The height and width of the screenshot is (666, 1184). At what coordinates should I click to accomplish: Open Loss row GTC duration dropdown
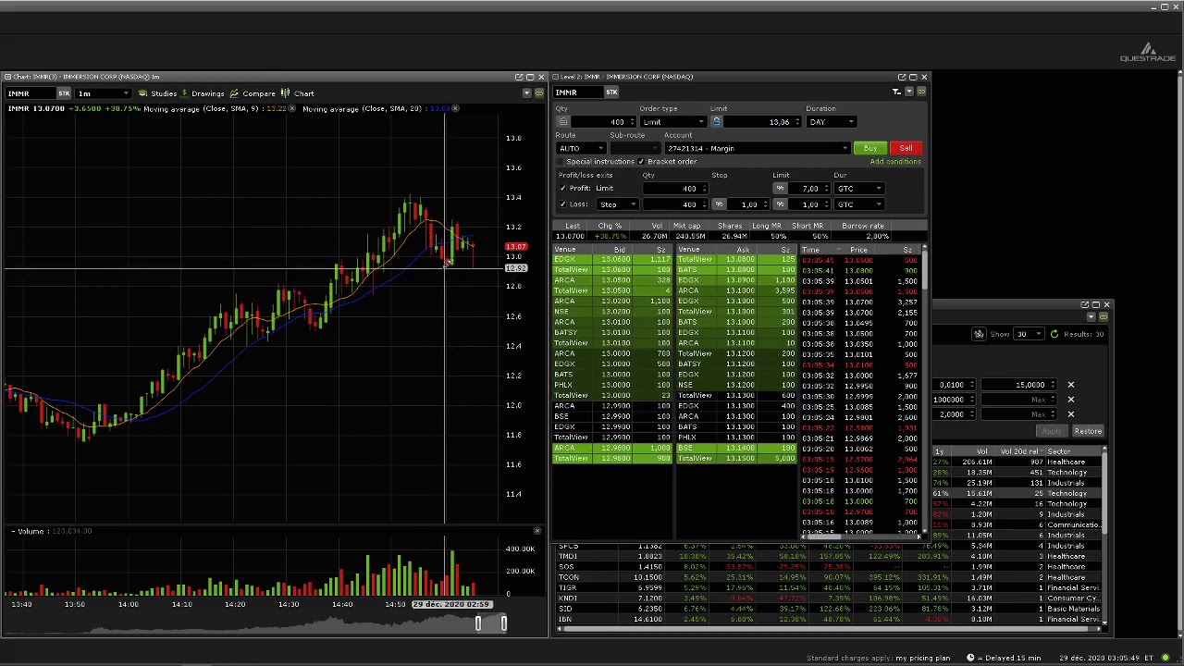860,204
